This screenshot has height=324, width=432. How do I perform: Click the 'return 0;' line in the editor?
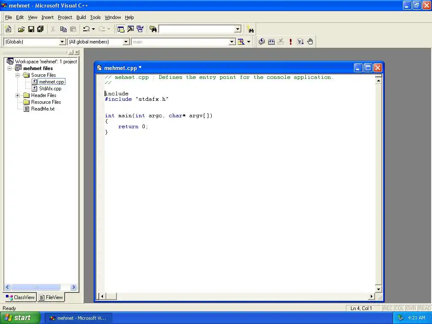(x=133, y=127)
